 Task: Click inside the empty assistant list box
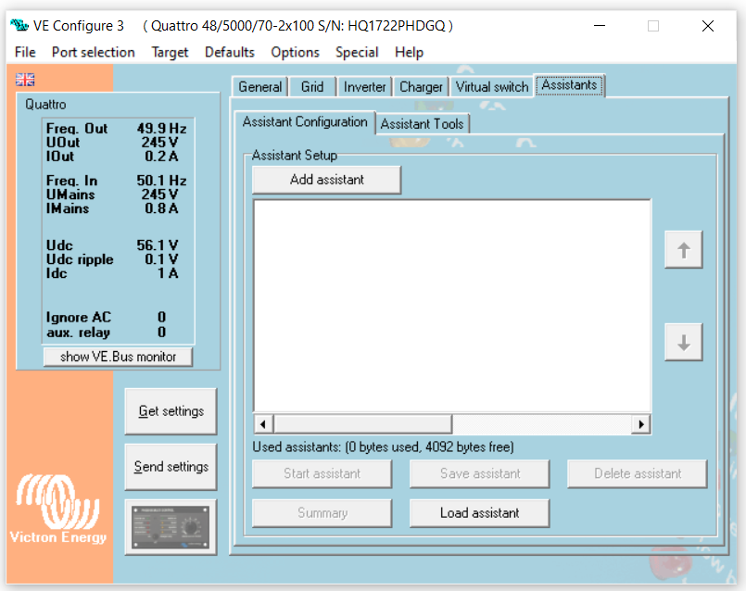(x=452, y=306)
